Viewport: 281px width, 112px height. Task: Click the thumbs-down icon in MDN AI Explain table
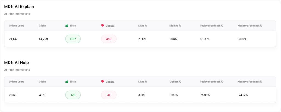(x=103, y=26)
